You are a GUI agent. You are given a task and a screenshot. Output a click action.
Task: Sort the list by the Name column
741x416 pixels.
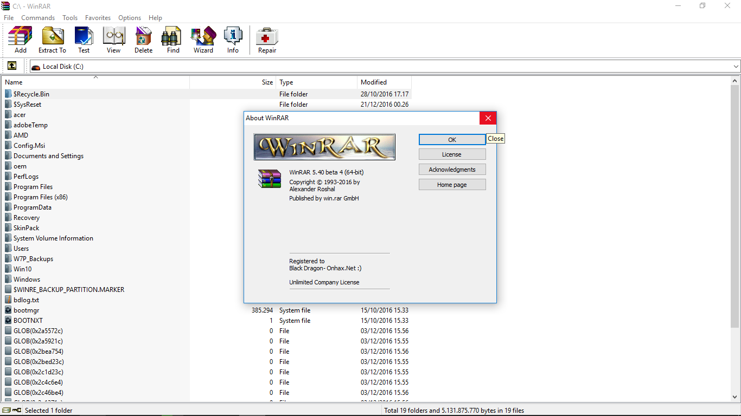pos(96,82)
